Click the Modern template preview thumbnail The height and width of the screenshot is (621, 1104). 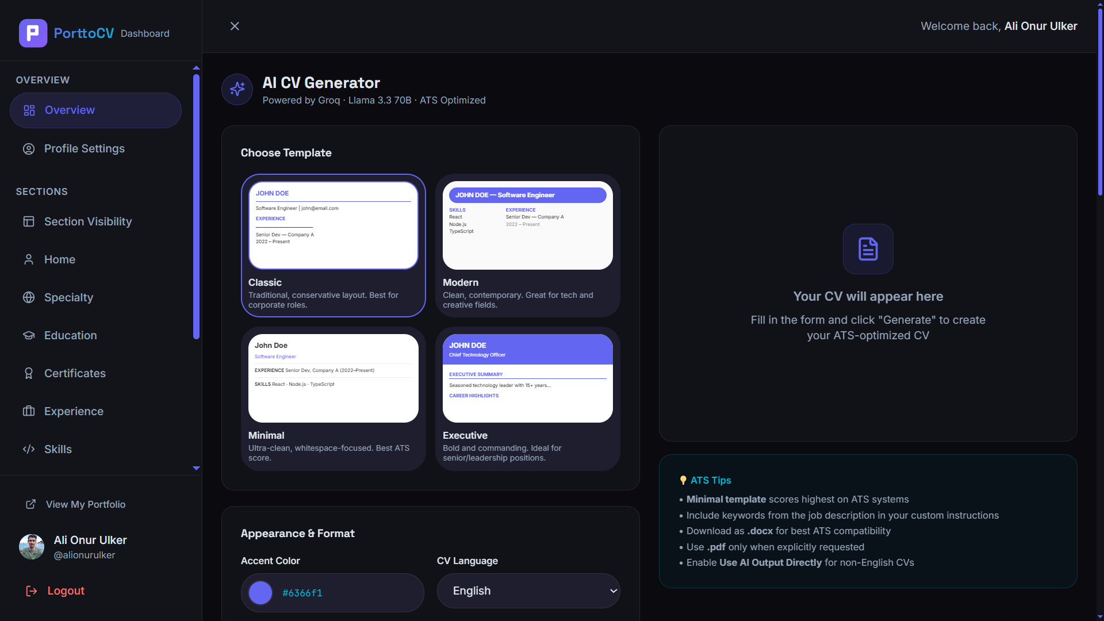click(528, 225)
